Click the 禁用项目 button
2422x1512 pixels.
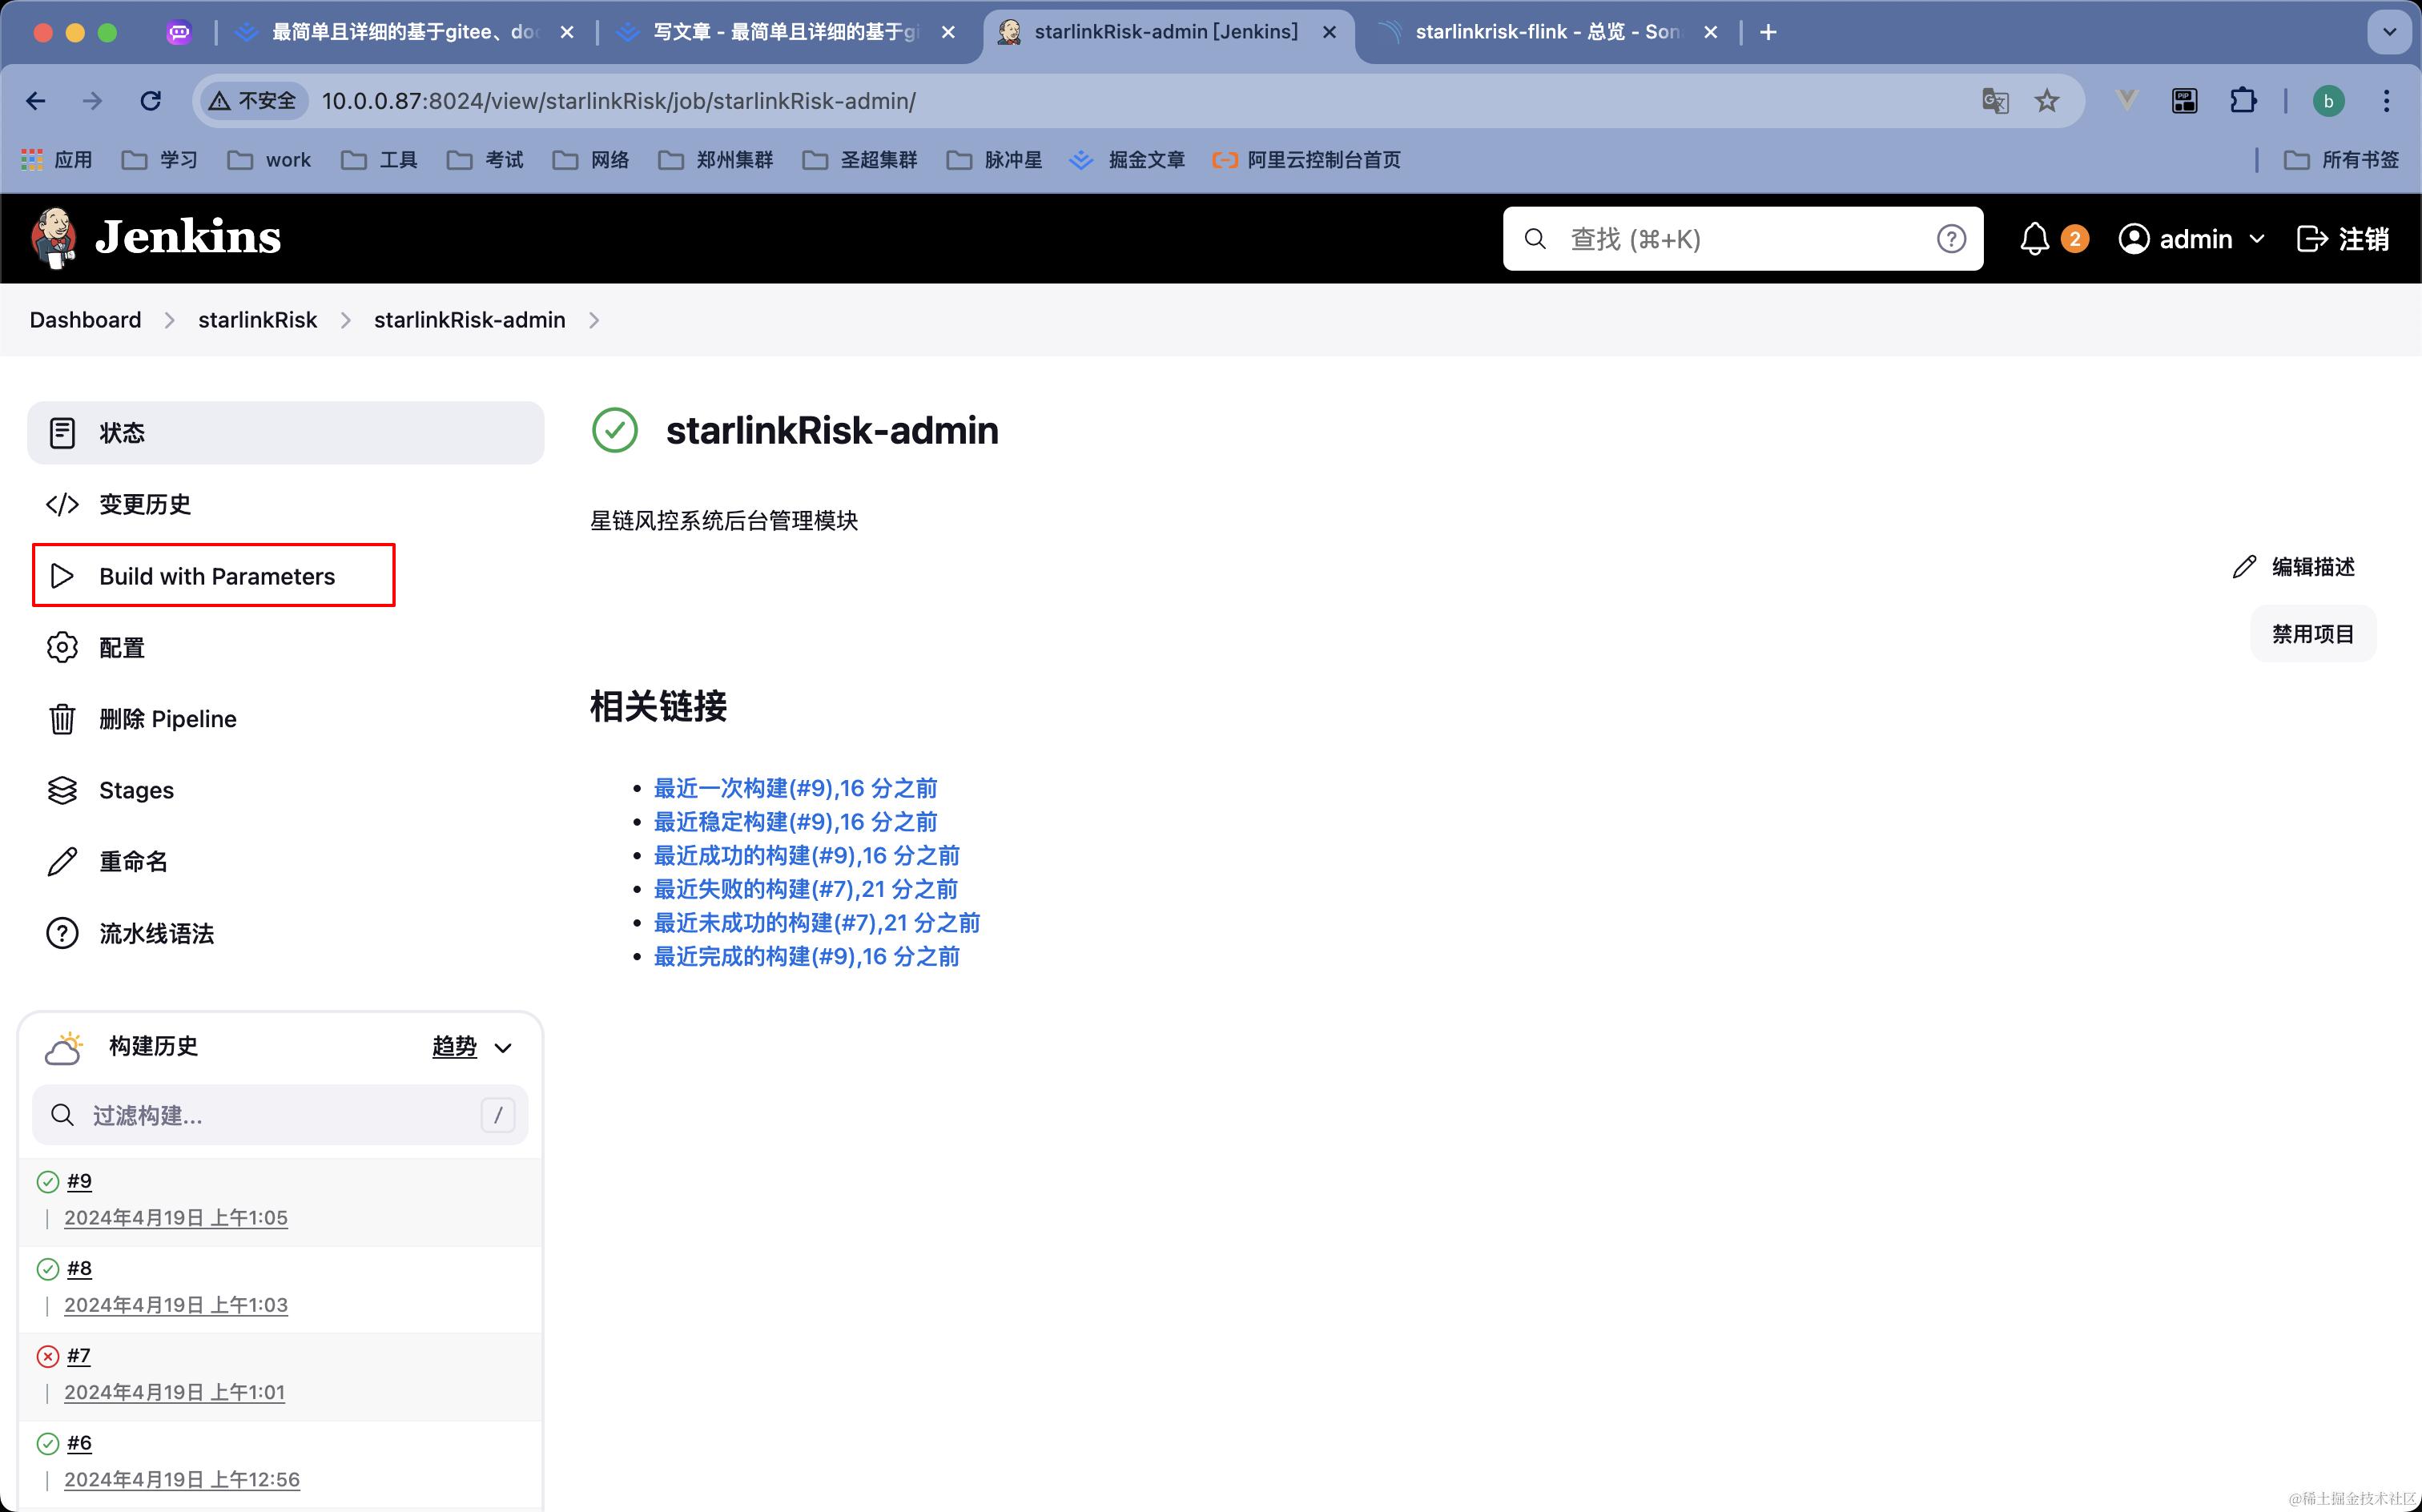coord(2311,634)
